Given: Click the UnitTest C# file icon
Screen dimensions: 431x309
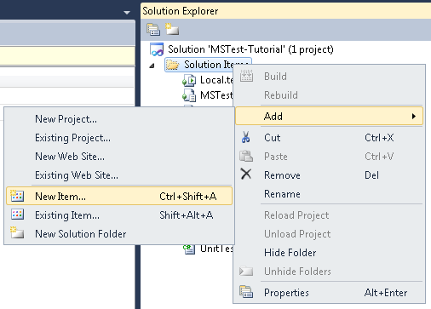Looking at the screenshot, I should [189, 249].
